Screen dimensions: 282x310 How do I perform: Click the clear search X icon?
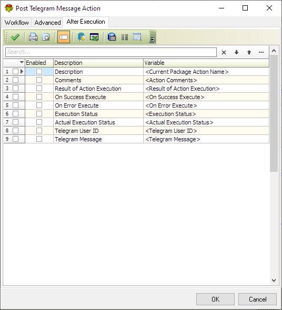click(x=224, y=52)
